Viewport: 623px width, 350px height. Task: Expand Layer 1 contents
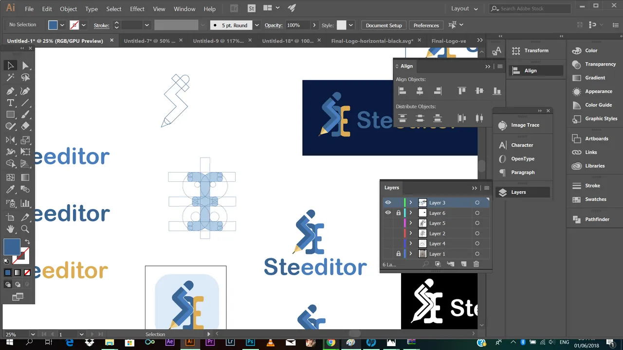[x=411, y=254]
